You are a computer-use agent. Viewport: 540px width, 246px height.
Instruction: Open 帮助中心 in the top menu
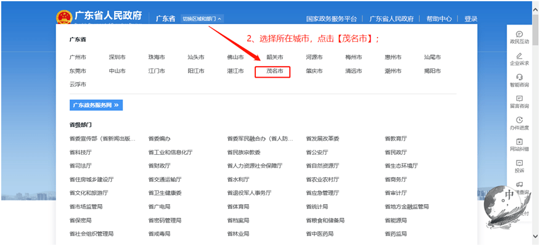coord(439,19)
